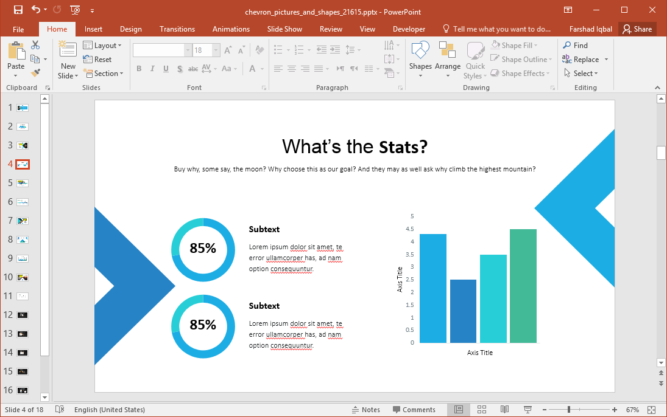Open the File menu
Screen dimensions: 667x417
click(x=18, y=29)
